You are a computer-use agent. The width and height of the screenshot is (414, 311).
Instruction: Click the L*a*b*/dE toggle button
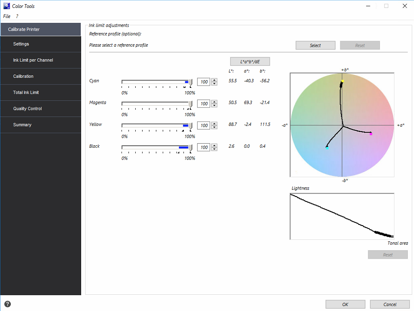click(250, 62)
